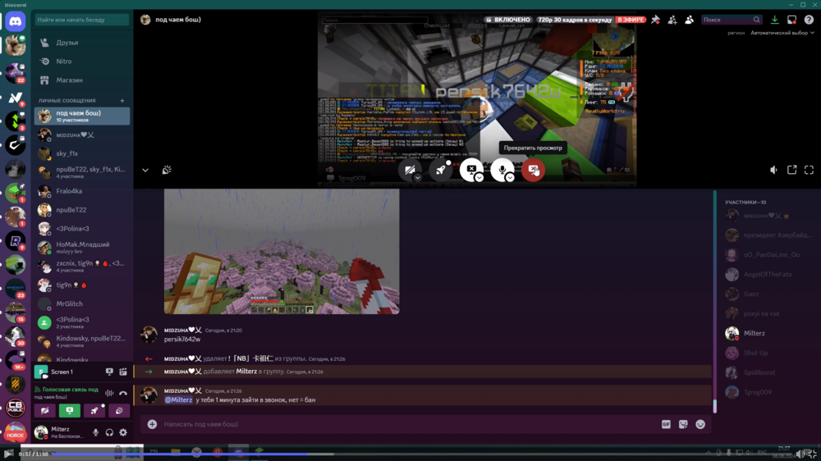Enter full screen for the stream
The width and height of the screenshot is (821, 461).
click(x=809, y=170)
